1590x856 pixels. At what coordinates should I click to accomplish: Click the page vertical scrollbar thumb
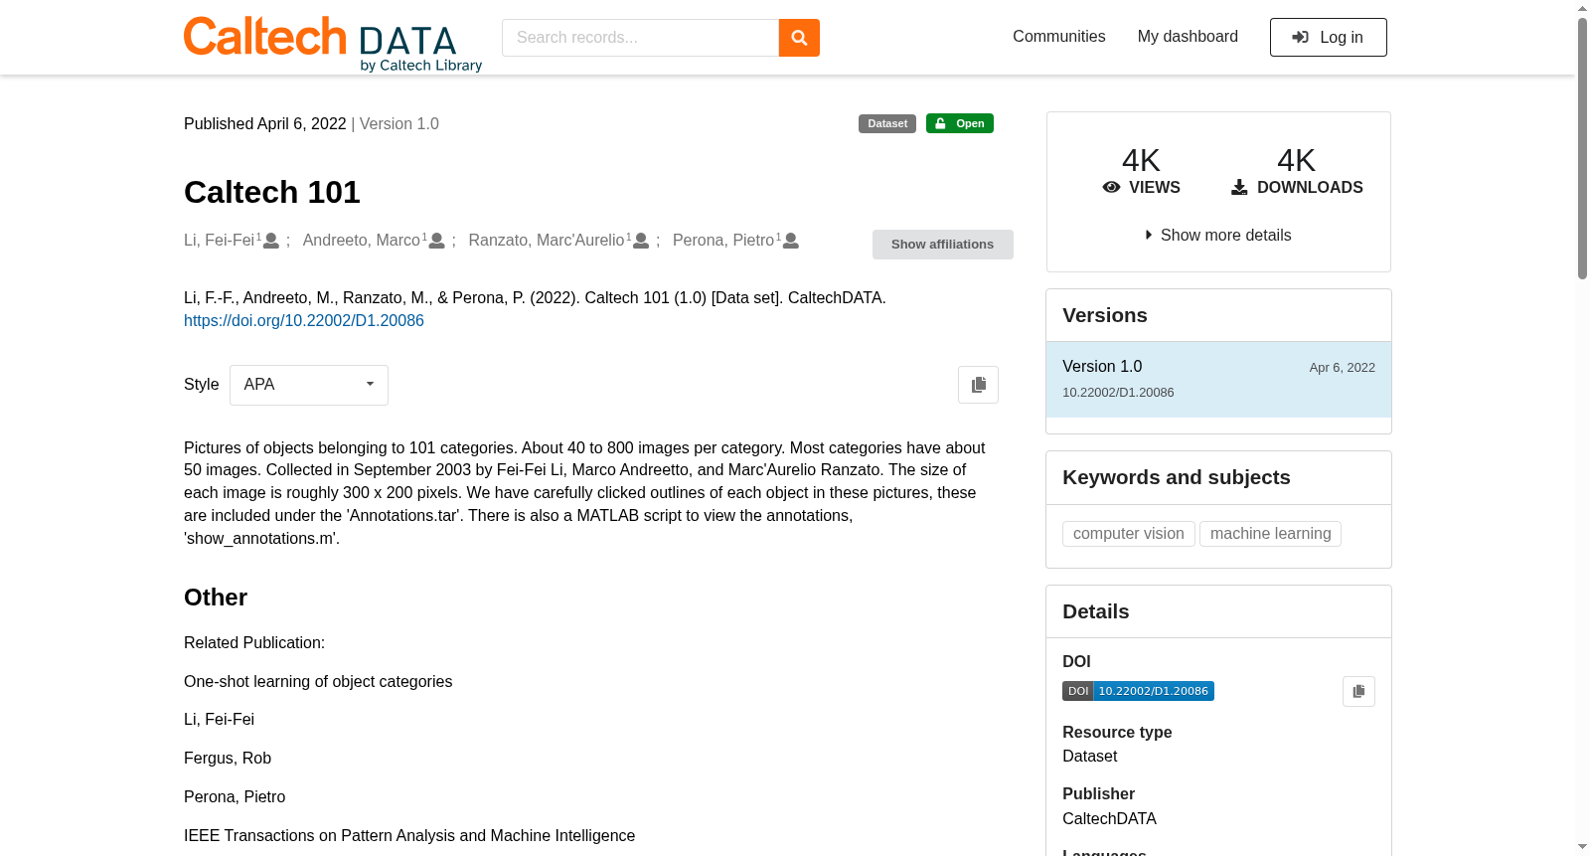coord(1582,149)
